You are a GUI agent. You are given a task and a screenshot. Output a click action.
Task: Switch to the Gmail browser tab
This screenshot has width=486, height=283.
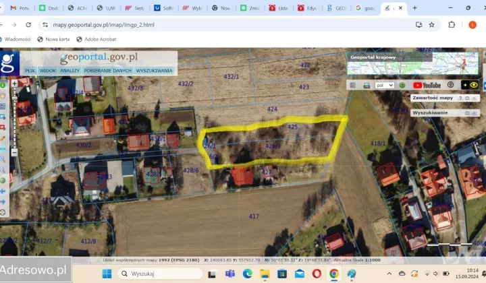[20, 8]
